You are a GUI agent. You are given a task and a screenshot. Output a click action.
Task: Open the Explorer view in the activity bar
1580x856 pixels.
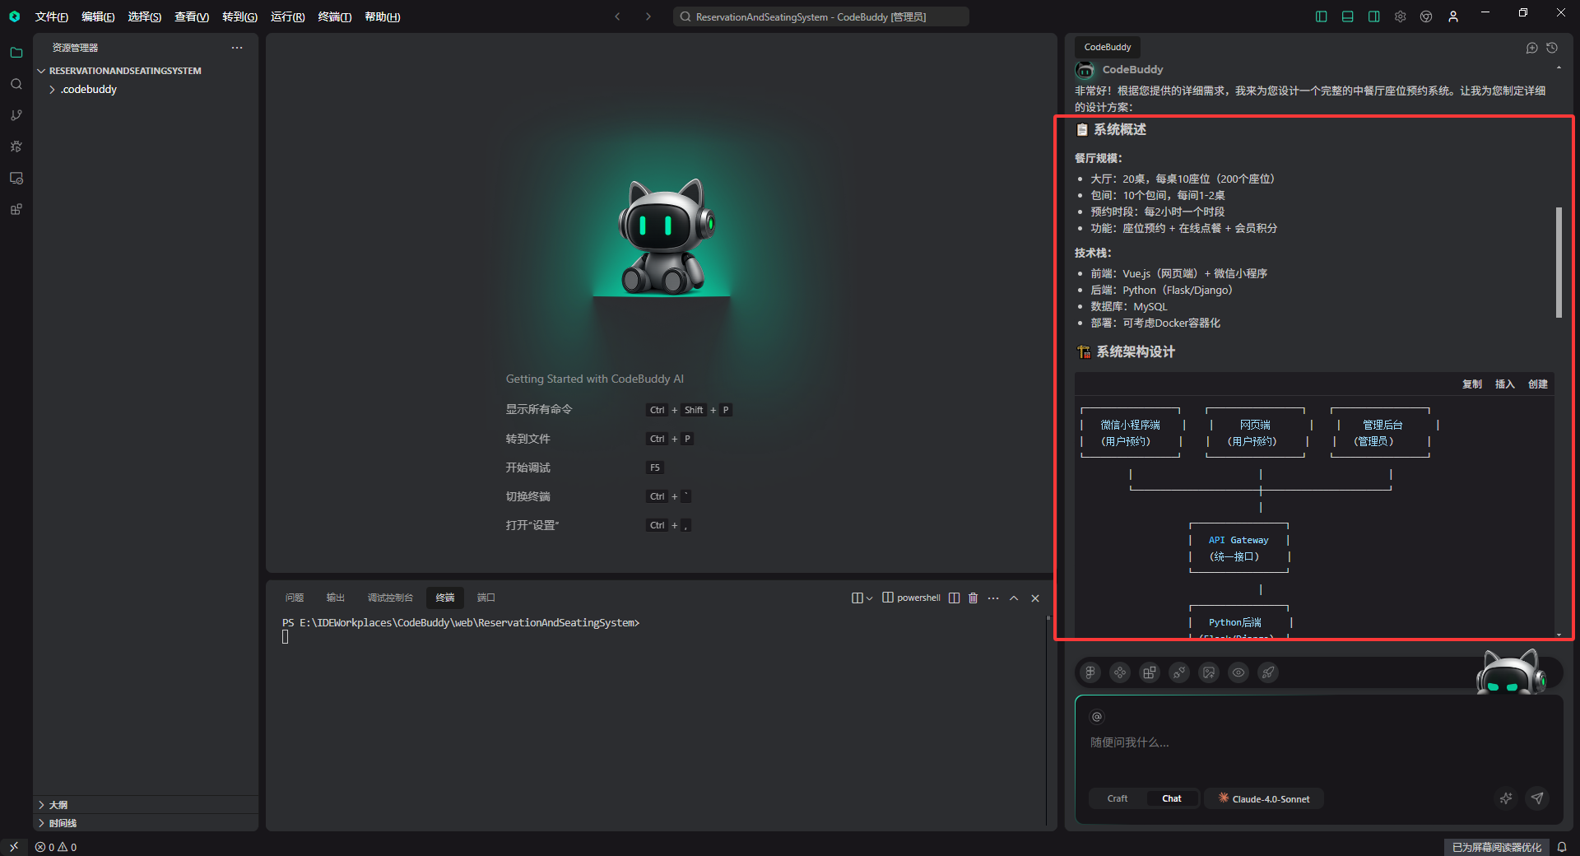click(x=16, y=53)
